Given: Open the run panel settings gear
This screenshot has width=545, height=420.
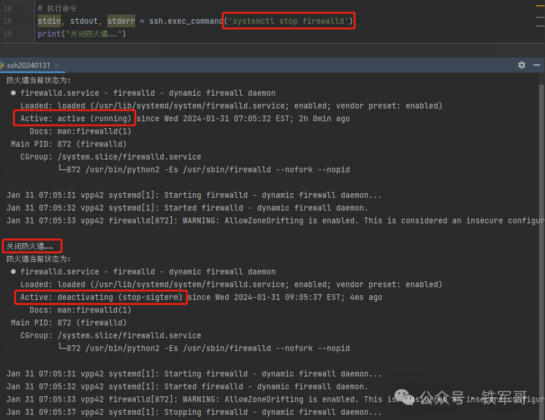Looking at the screenshot, I should pyautogui.click(x=521, y=65).
